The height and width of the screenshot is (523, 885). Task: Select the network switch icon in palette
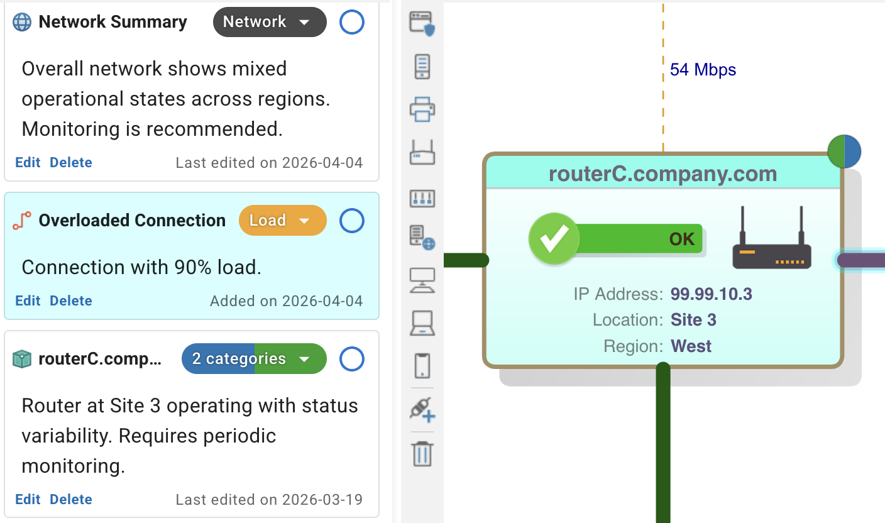tap(422, 199)
